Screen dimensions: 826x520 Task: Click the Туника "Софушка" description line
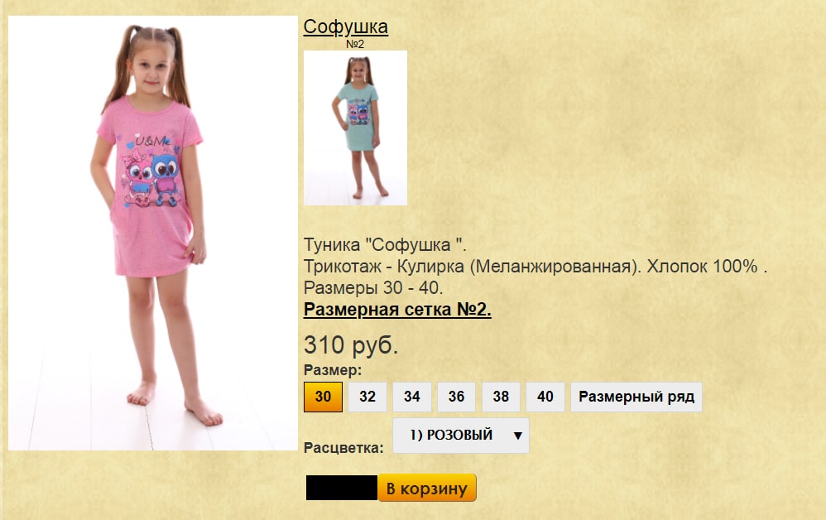pyautogui.click(x=385, y=245)
